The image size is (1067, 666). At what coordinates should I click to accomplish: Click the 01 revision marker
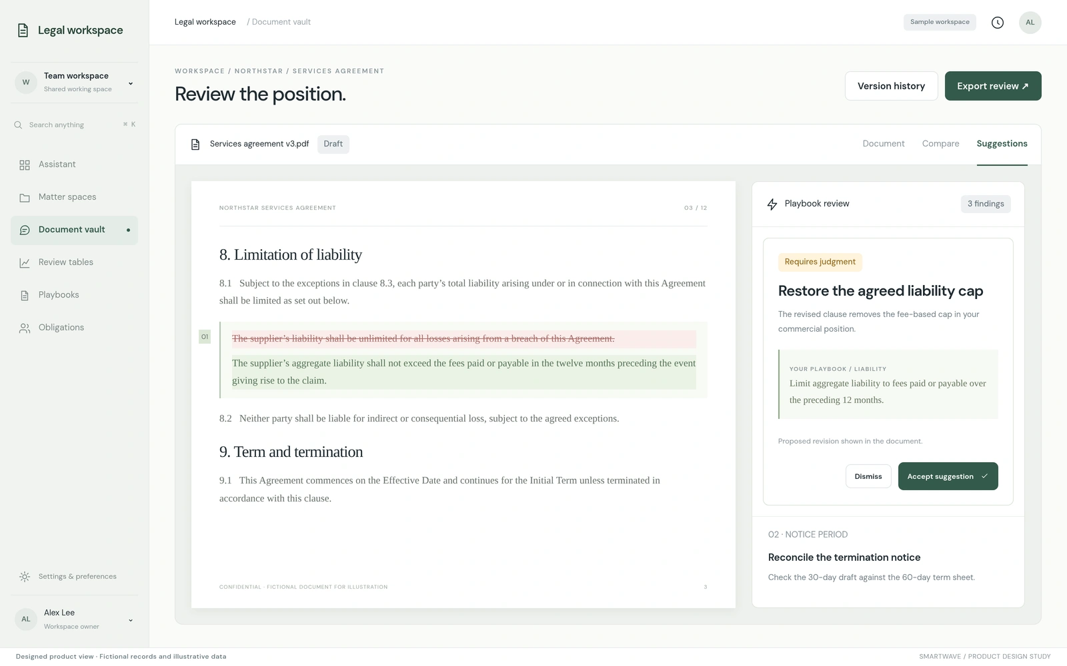pos(205,337)
